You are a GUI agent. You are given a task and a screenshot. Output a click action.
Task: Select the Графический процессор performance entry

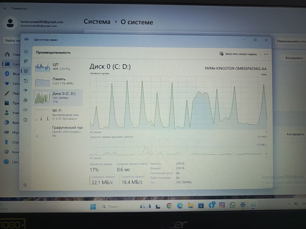pos(58,132)
